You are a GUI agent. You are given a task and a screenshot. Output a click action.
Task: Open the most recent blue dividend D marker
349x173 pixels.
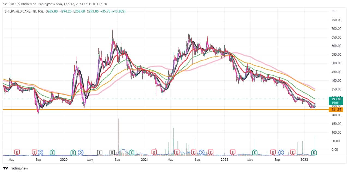281,152
